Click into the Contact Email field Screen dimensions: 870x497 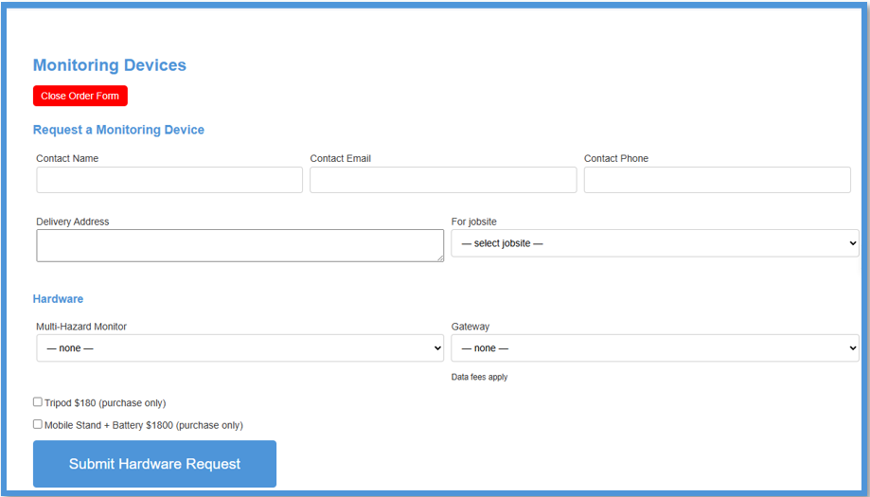point(443,180)
